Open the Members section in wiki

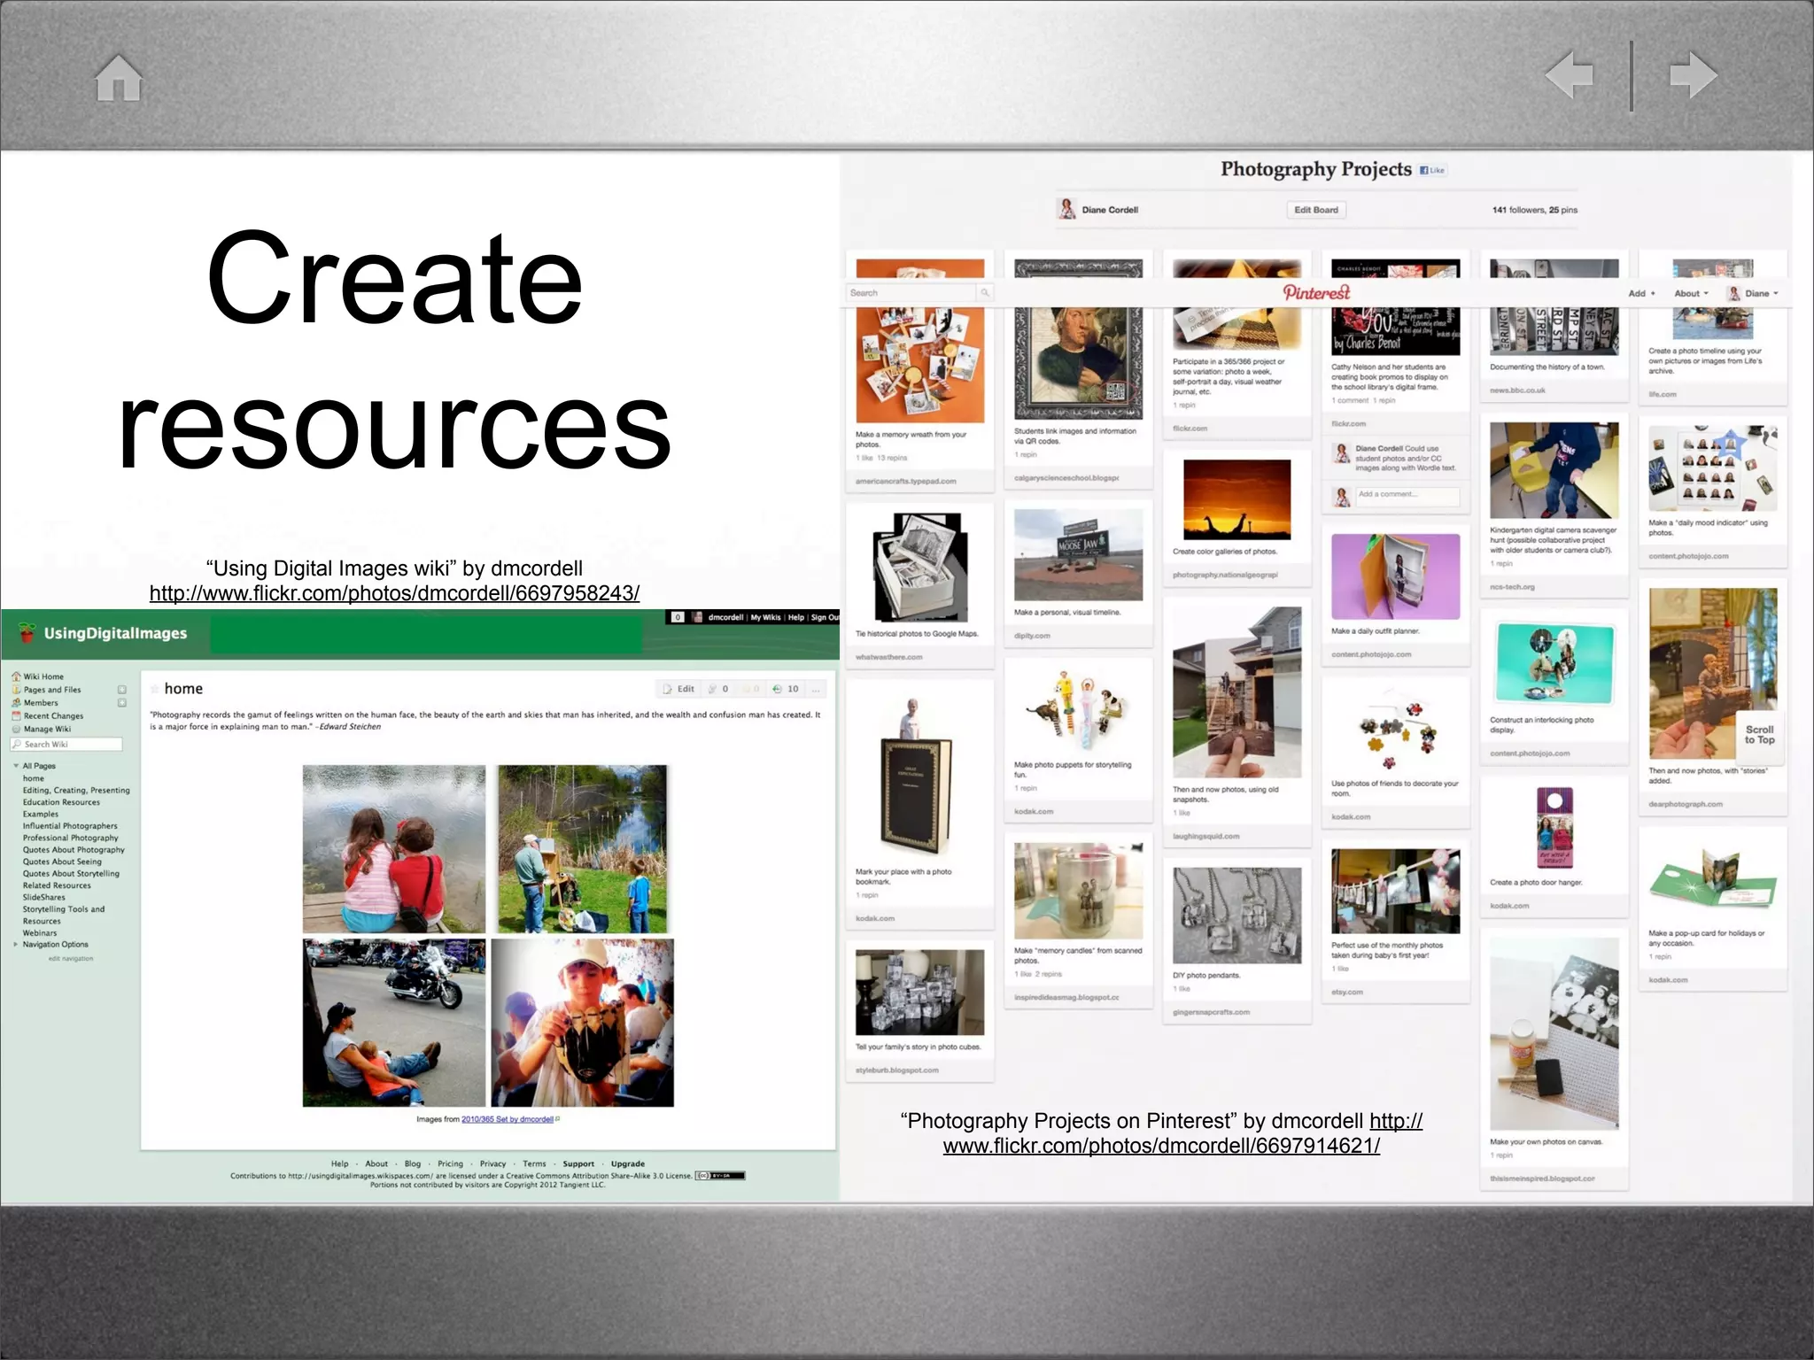pyautogui.click(x=41, y=703)
